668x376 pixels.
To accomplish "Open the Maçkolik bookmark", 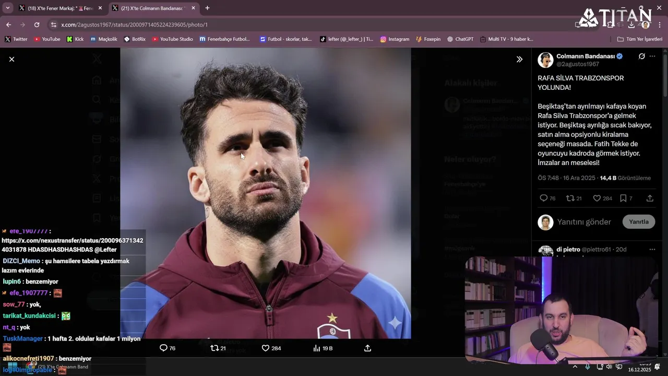I will coord(104,39).
